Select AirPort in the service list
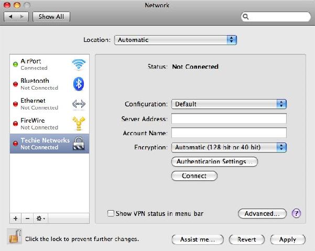Screen dimensions: 315x251 (x=49, y=64)
